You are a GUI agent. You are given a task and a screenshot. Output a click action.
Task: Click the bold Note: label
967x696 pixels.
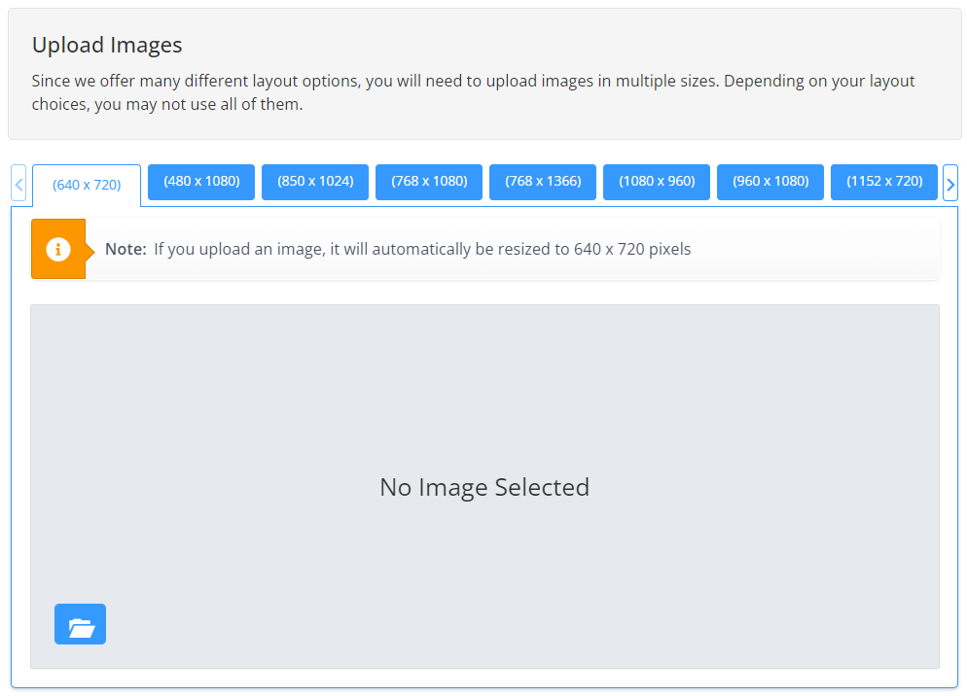tap(125, 249)
